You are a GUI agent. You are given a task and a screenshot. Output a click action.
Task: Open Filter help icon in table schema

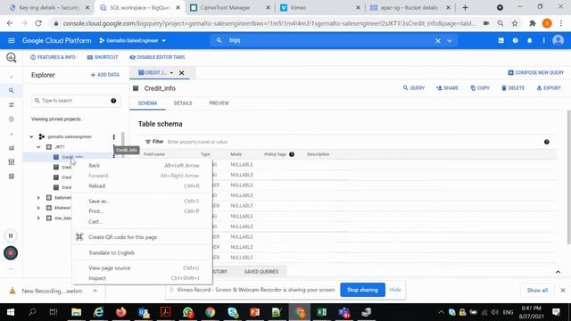[547, 142]
